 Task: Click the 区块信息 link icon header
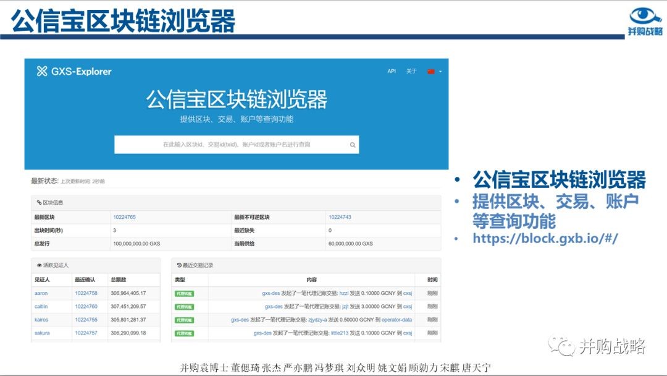50,203
